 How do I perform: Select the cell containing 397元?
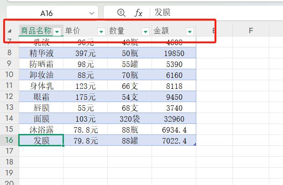pos(85,53)
